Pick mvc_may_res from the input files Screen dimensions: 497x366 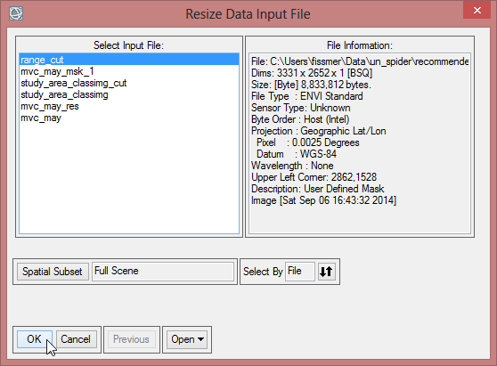tap(129, 106)
